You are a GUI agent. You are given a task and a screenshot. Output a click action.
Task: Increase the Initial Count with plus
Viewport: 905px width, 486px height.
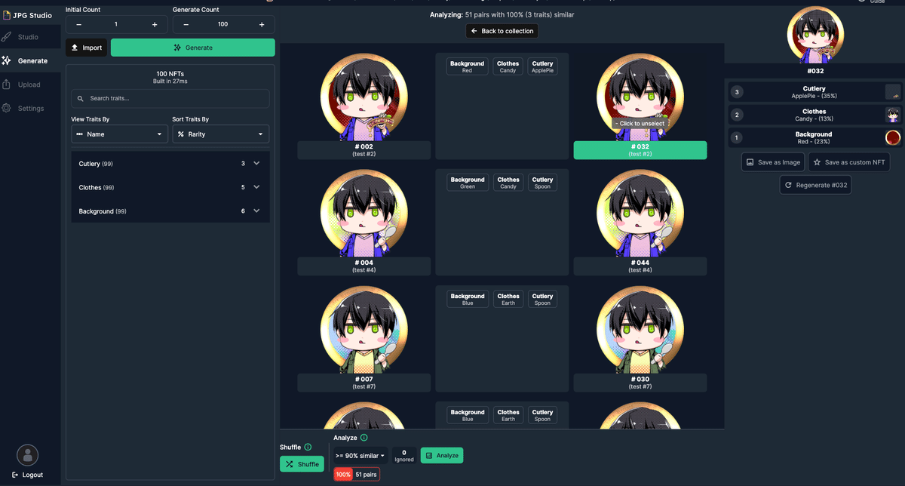pos(155,24)
